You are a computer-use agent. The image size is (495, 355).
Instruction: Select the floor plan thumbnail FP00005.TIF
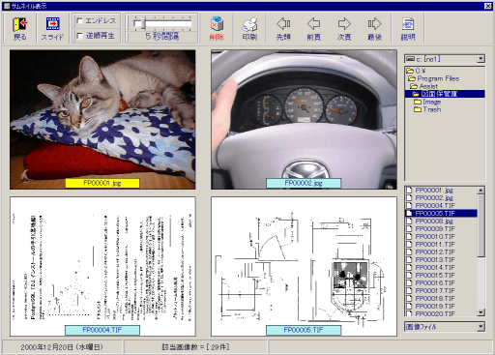[304, 267]
